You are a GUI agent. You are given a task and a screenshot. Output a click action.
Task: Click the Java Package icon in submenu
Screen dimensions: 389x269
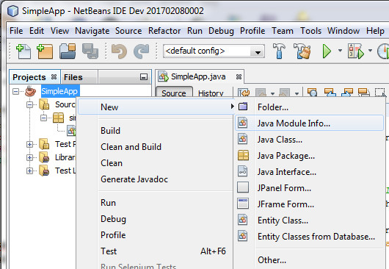tap(243, 156)
